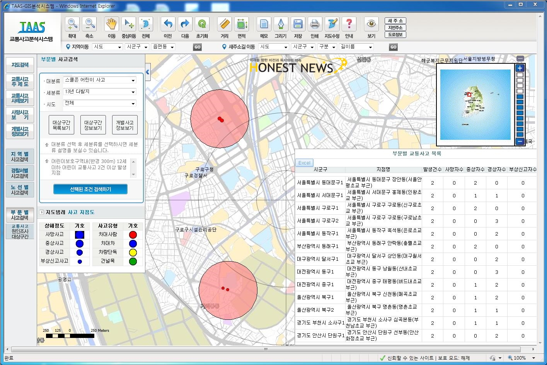Select the 축소 zoom-out magnifier tool
The width and height of the screenshot is (547, 365).
tap(89, 24)
